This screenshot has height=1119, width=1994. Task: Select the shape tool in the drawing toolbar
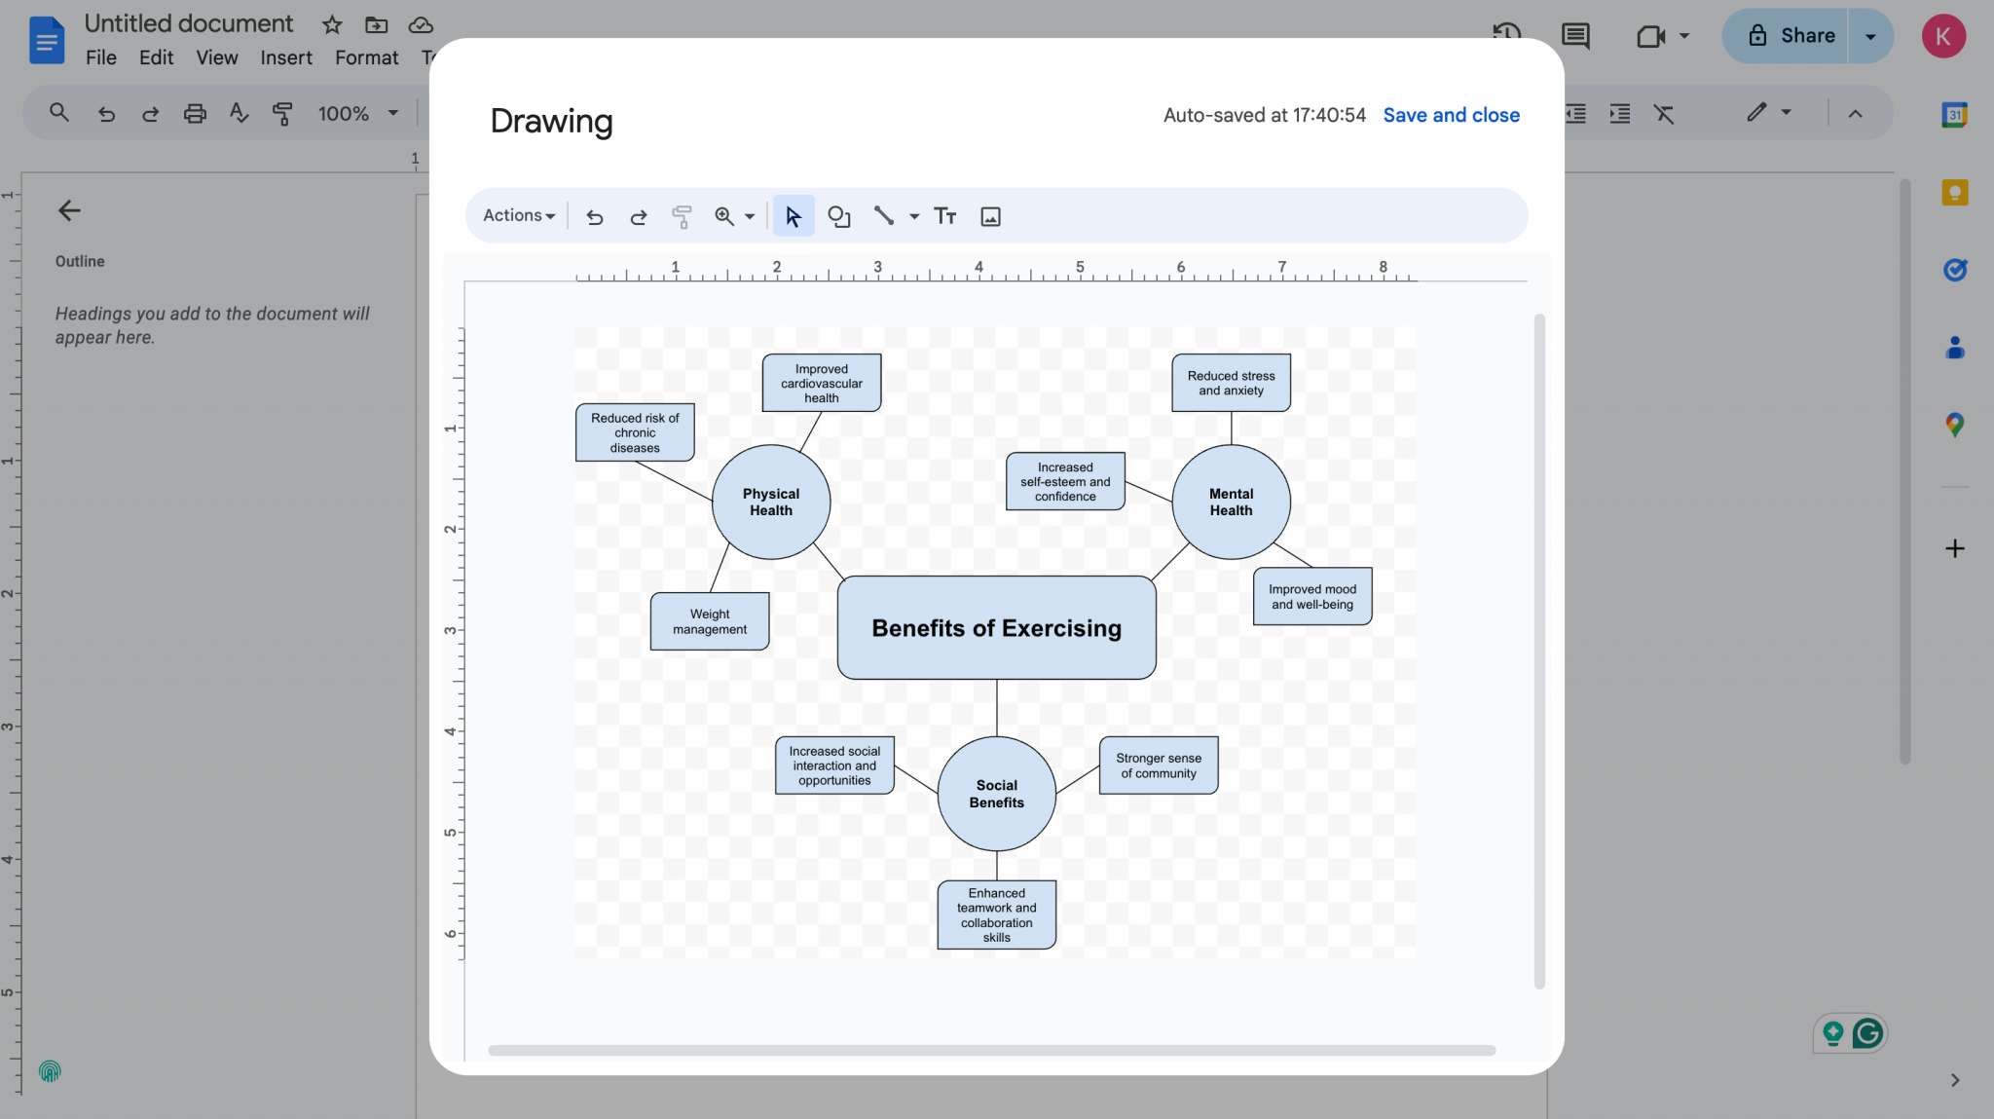tap(838, 215)
